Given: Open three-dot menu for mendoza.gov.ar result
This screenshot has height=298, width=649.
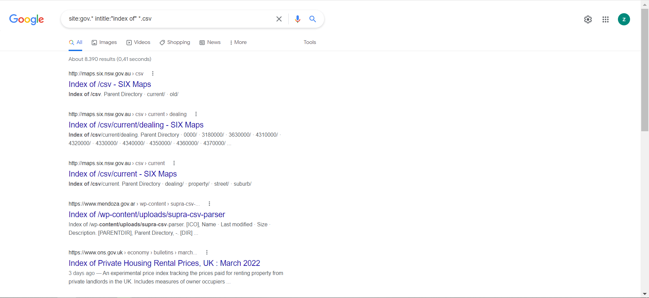Looking at the screenshot, I should pyautogui.click(x=209, y=204).
